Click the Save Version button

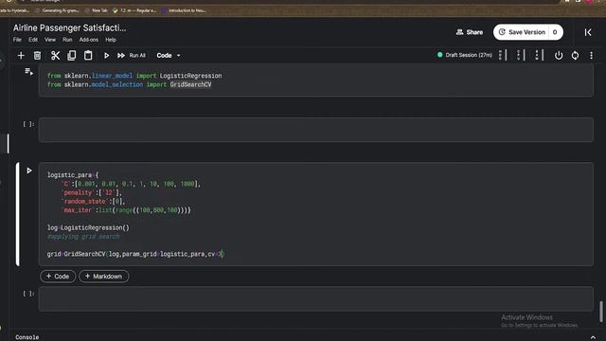click(x=522, y=32)
